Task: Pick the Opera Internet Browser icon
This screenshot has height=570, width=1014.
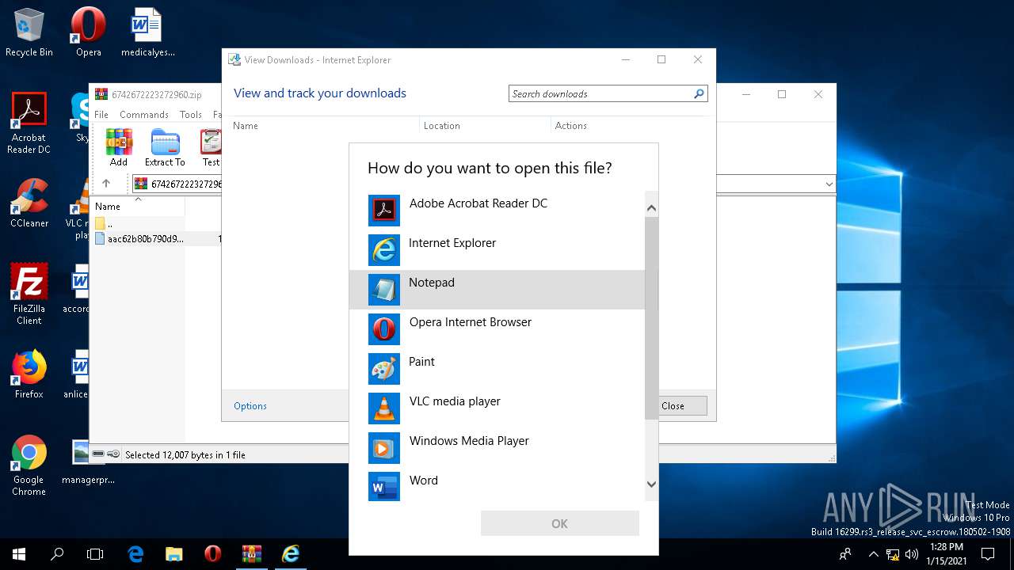Action: tap(384, 329)
